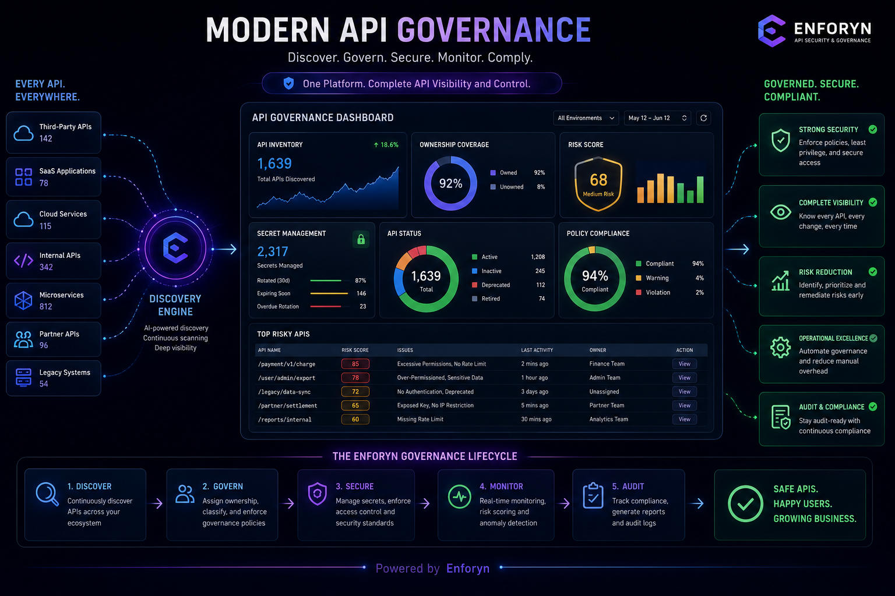Click the Overdue Rotation red progress bar
Image resolution: width=895 pixels, height=596 pixels.
(x=326, y=306)
